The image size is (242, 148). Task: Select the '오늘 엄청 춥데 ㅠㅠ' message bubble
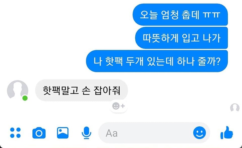[x=180, y=15]
